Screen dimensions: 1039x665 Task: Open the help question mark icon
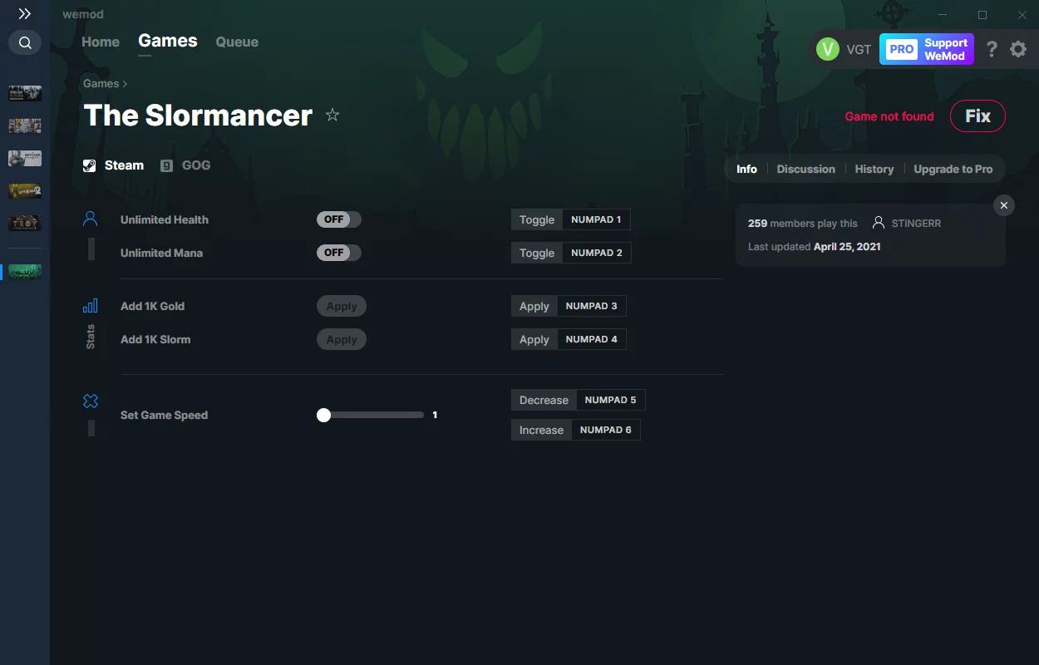[992, 49]
